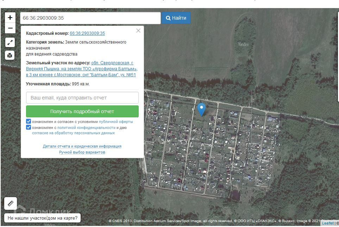The image size is (339, 227).
Task: Click the email input for report
Action: (82, 98)
